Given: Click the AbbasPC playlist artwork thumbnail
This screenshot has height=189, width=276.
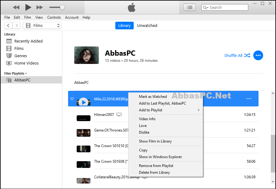Looking at the screenshot, I should tap(86, 55).
